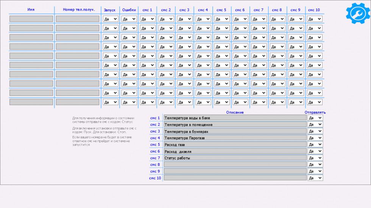
Task: Focus the Номер тел.получ. field in the first row
Action: coord(78,19)
